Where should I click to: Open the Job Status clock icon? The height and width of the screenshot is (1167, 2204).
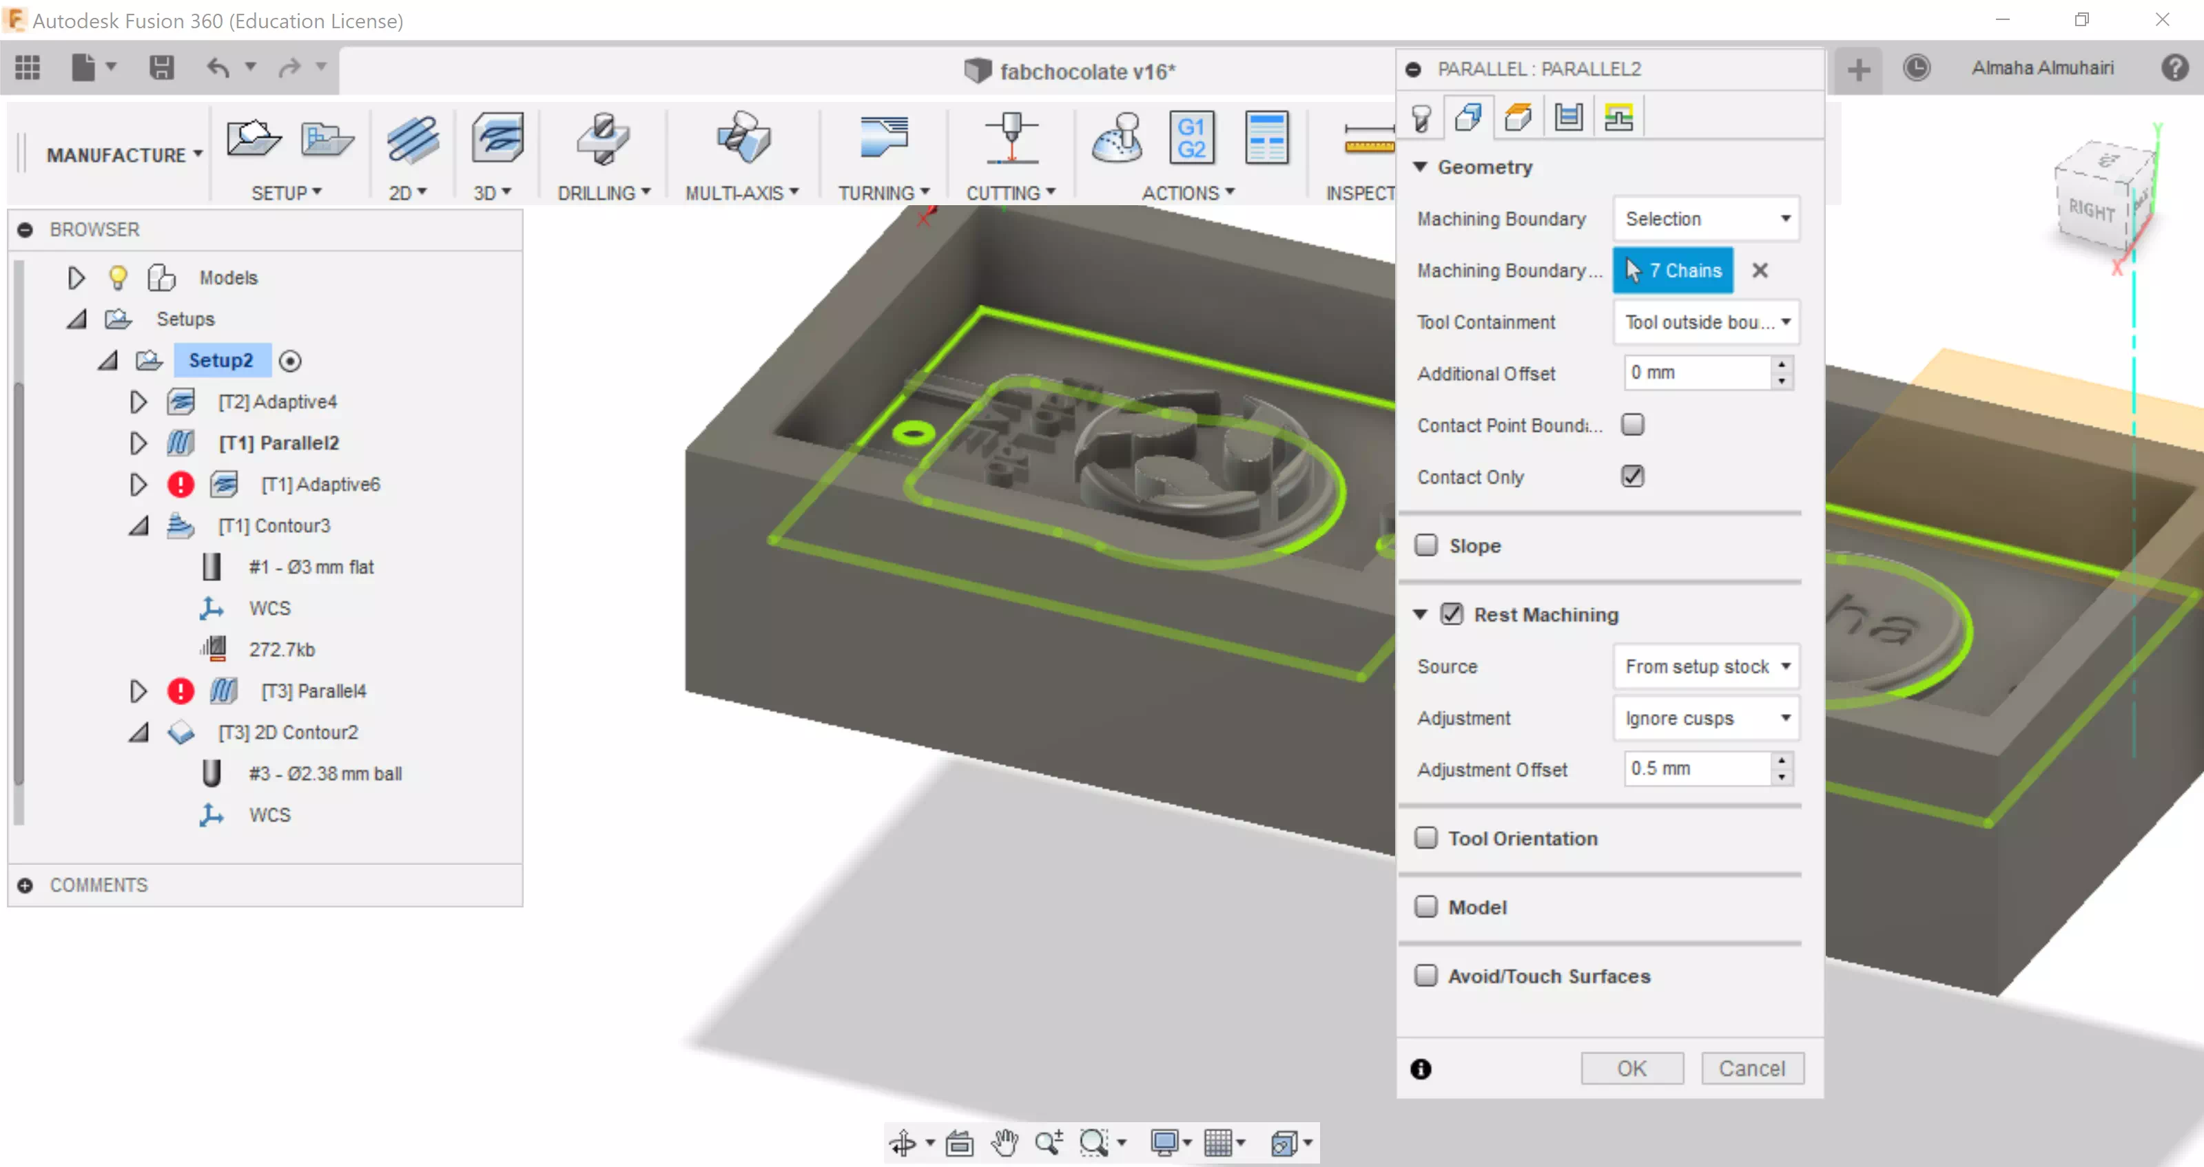pyautogui.click(x=1917, y=67)
